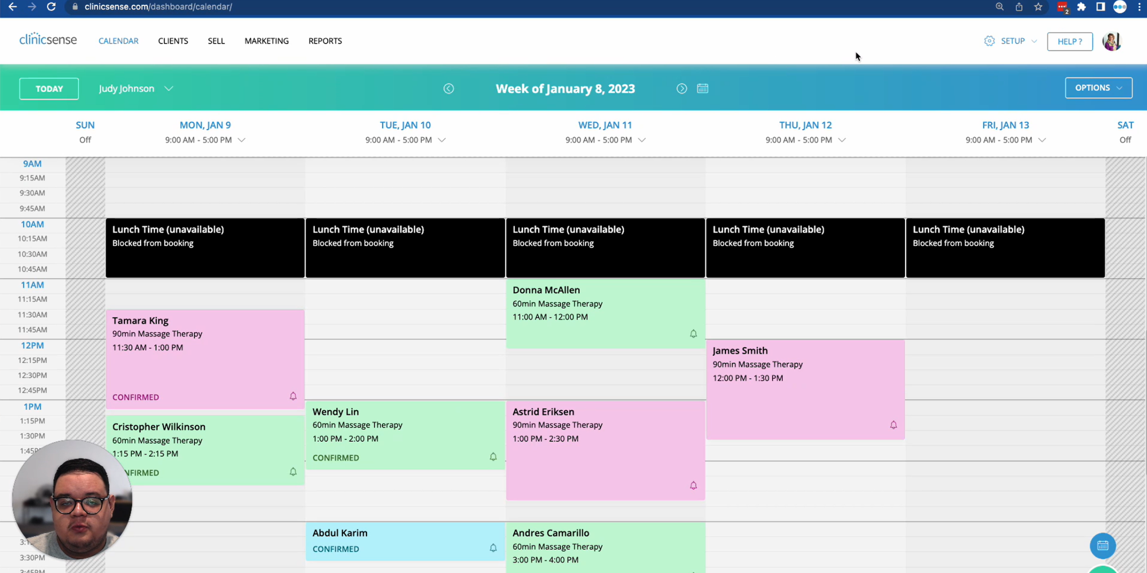Go to next week arrow
The image size is (1147, 573).
(x=681, y=88)
